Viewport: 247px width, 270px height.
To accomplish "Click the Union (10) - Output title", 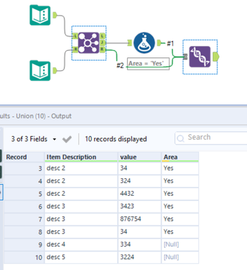I will [x=44, y=116].
